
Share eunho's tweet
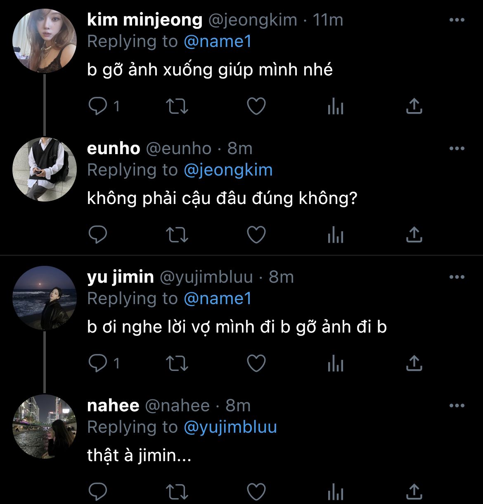pos(414,235)
